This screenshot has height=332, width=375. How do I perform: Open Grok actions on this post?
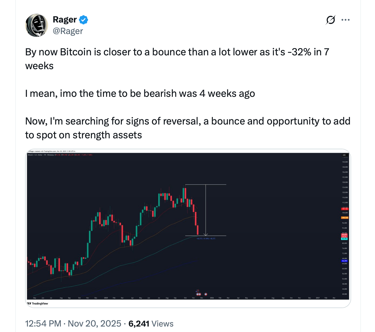(330, 20)
